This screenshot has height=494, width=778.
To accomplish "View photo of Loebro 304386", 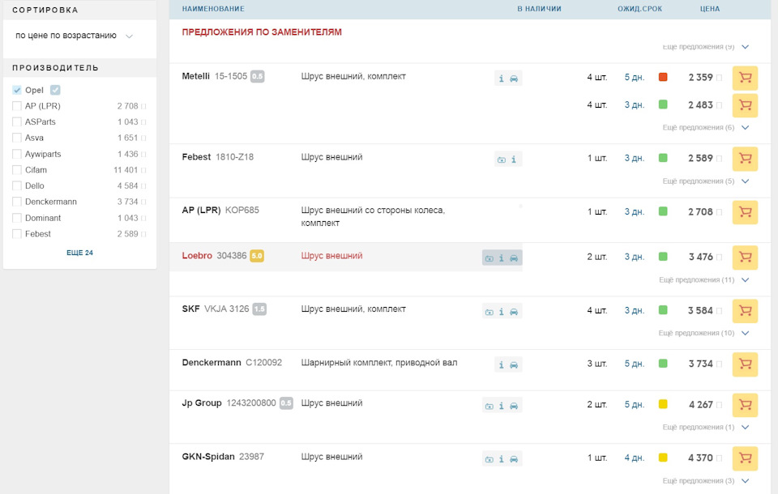I will (489, 258).
